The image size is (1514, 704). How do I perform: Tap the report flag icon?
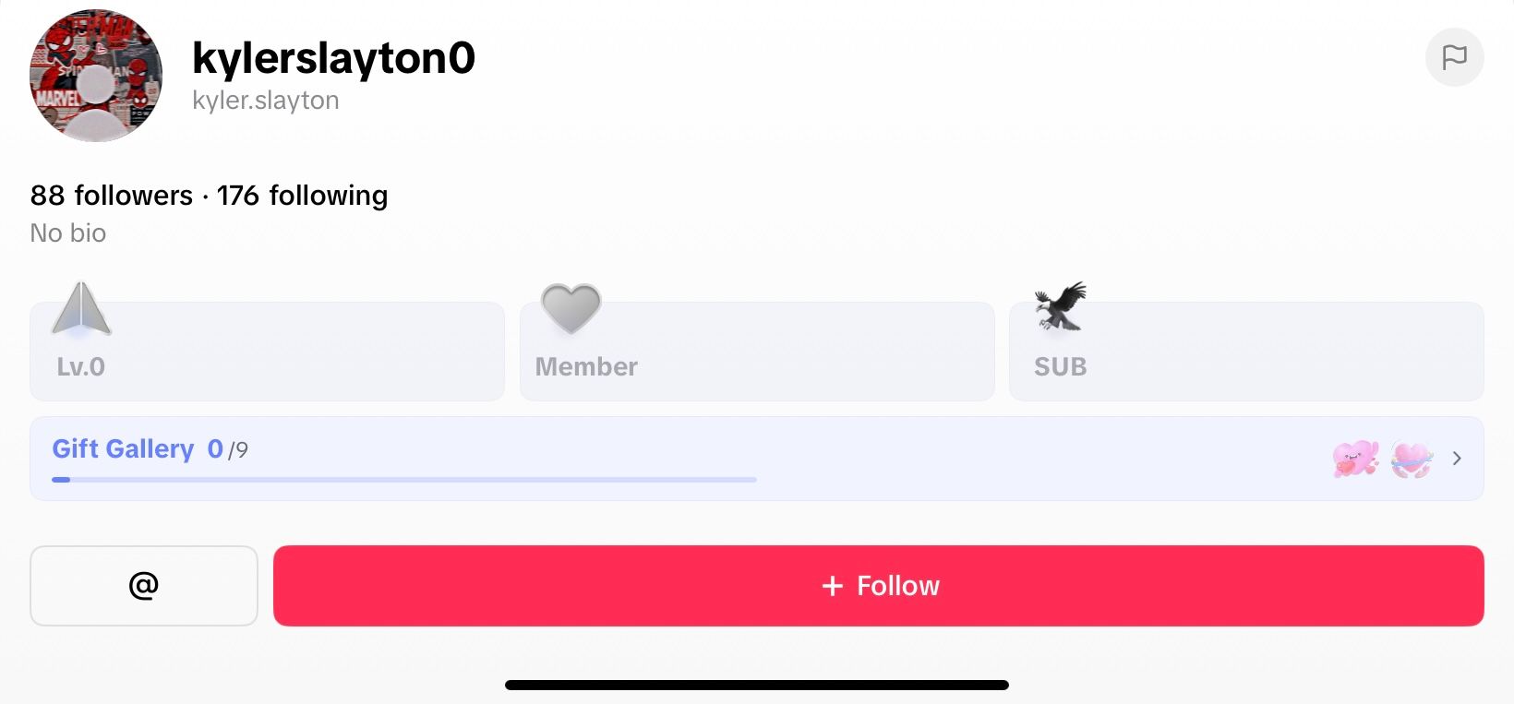click(x=1454, y=57)
